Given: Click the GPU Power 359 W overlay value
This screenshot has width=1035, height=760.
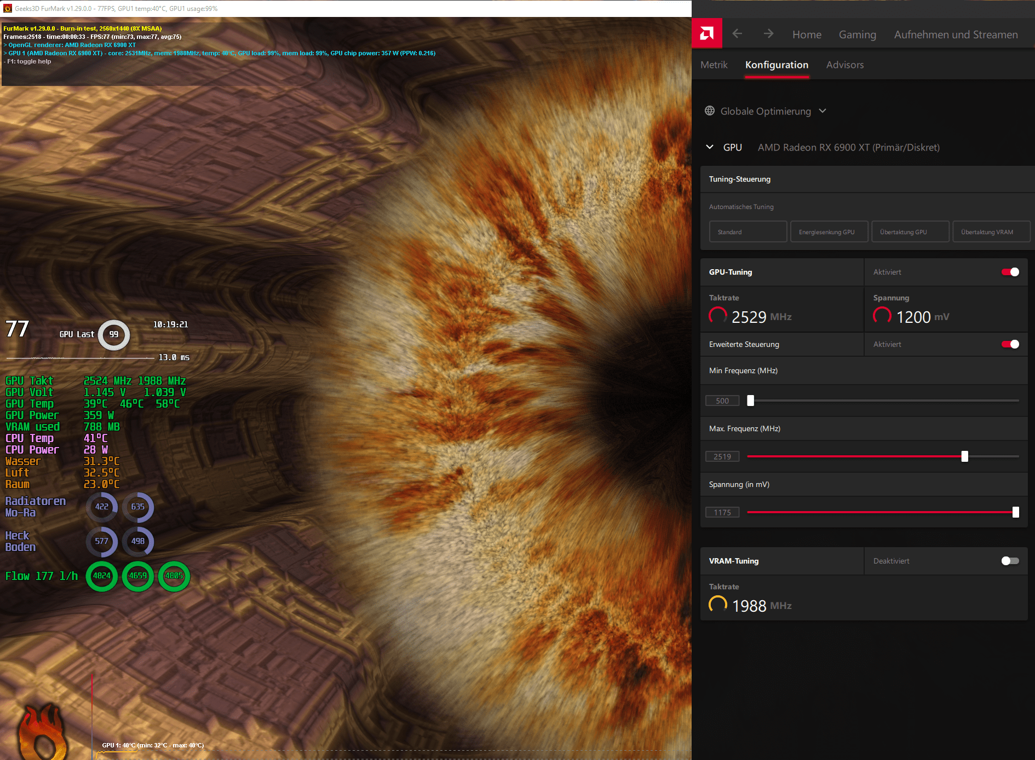Looking at the screenshot, I should click(99, 415).
